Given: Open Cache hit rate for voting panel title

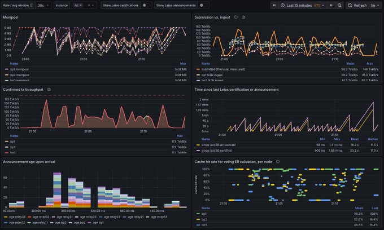Looking at the screenshot, I should tap(233, 162).
